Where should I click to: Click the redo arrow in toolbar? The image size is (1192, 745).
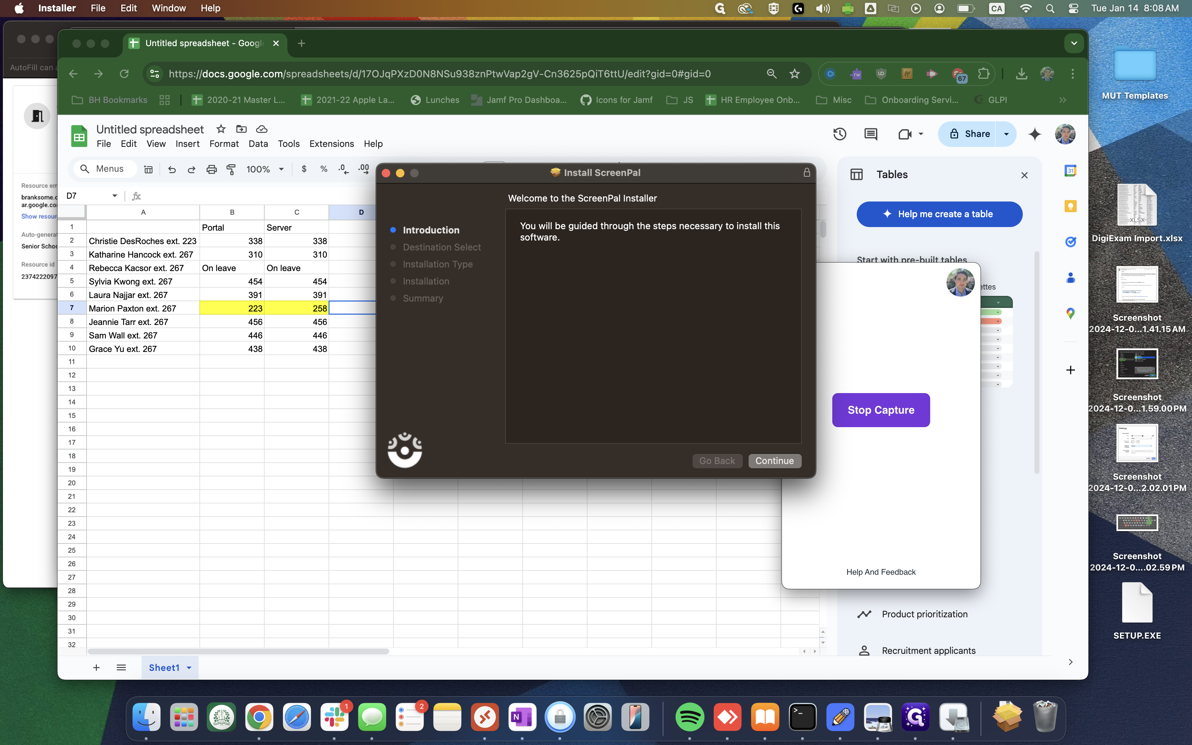[192, 169]
